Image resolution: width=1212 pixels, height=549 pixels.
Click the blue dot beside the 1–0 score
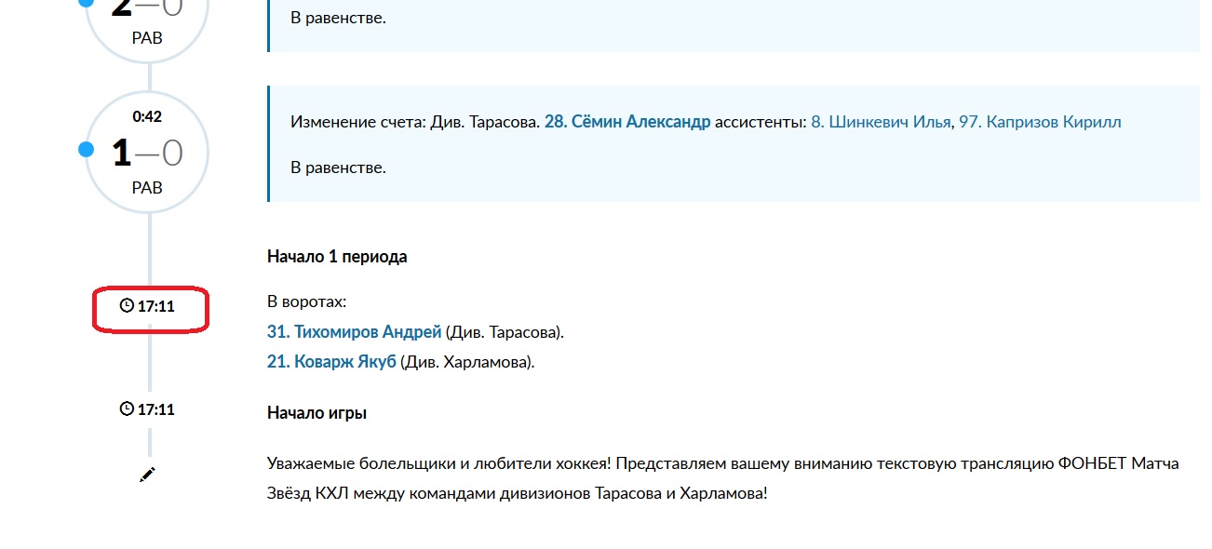click(87, 150)
